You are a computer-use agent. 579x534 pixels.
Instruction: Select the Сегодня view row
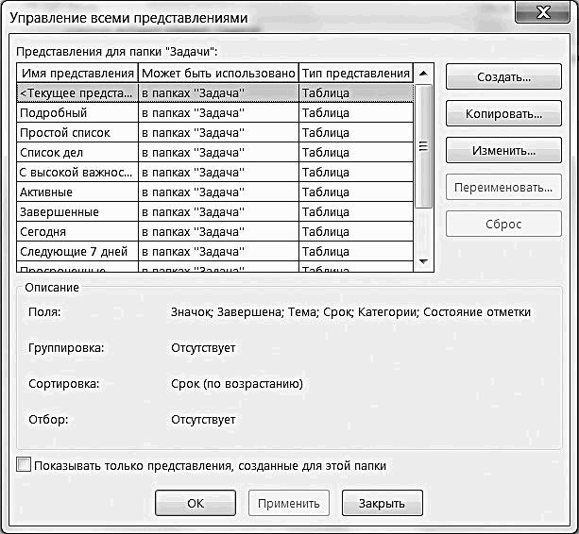[215, 231]
